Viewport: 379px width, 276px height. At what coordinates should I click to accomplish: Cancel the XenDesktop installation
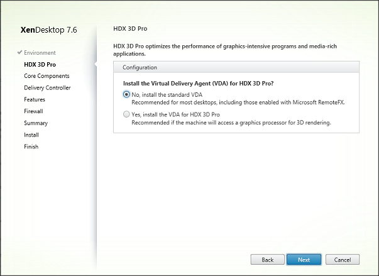click(343, 260)
